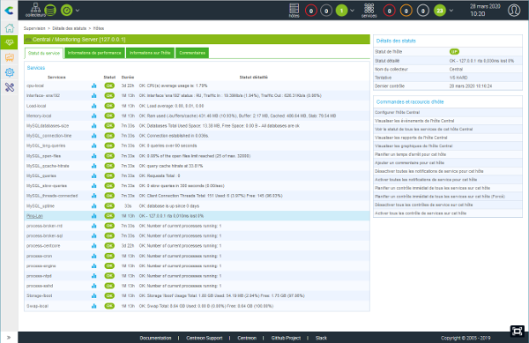Image resolution: width=529 pixels, height=343 pixels.
Task: Open graph icon for cpu-local
Action: [x=94, y=86]
